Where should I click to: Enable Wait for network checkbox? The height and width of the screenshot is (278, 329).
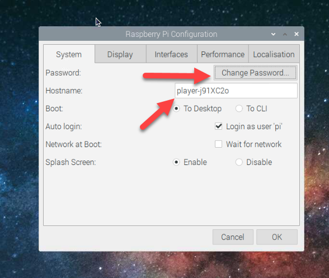click(218, 144)
